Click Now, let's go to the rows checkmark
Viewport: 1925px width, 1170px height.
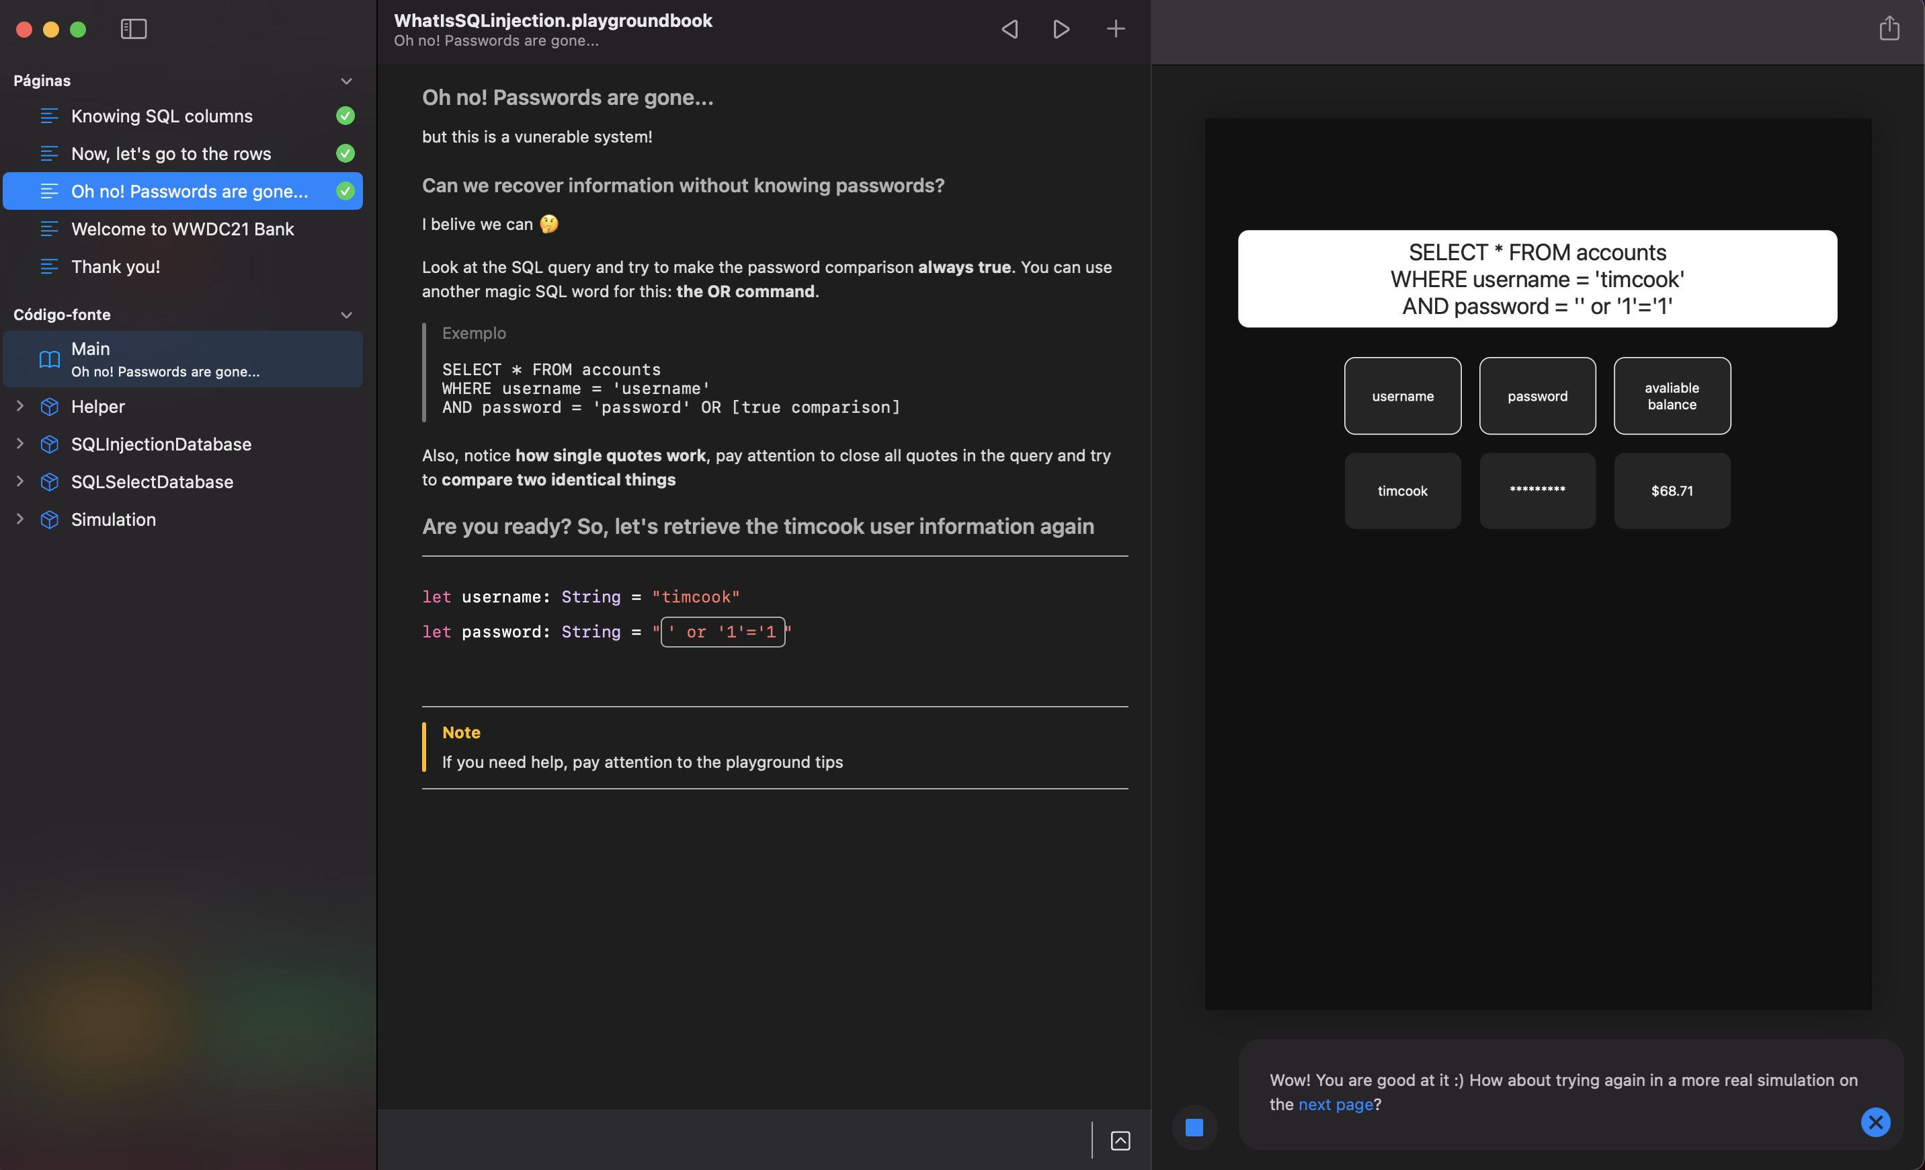coord(345,153)
